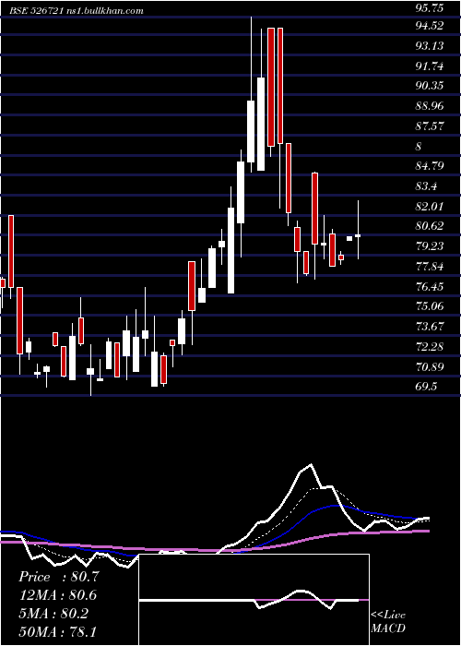Click the '12MA : 80.6' readout
Viewport: 461px width, 646px height.
coord(59,595)
